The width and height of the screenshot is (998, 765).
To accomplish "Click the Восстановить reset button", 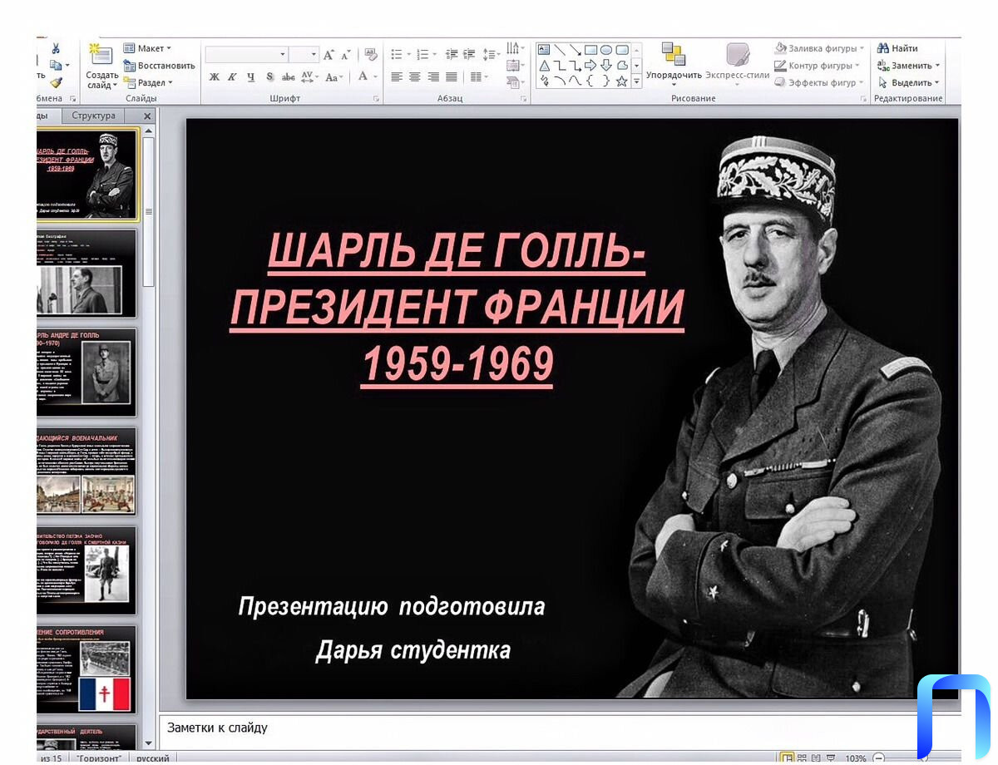I will point(159,66).
